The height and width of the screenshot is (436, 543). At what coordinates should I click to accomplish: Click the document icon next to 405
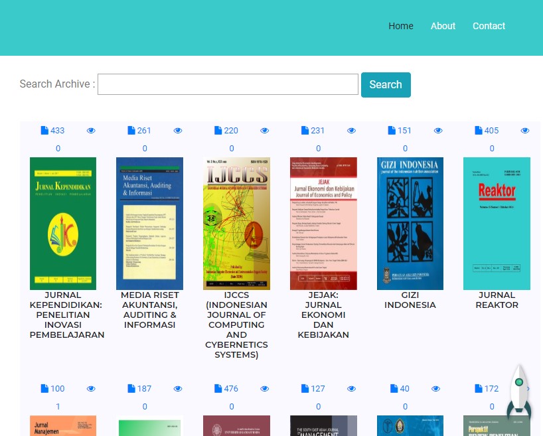(479, 131)
